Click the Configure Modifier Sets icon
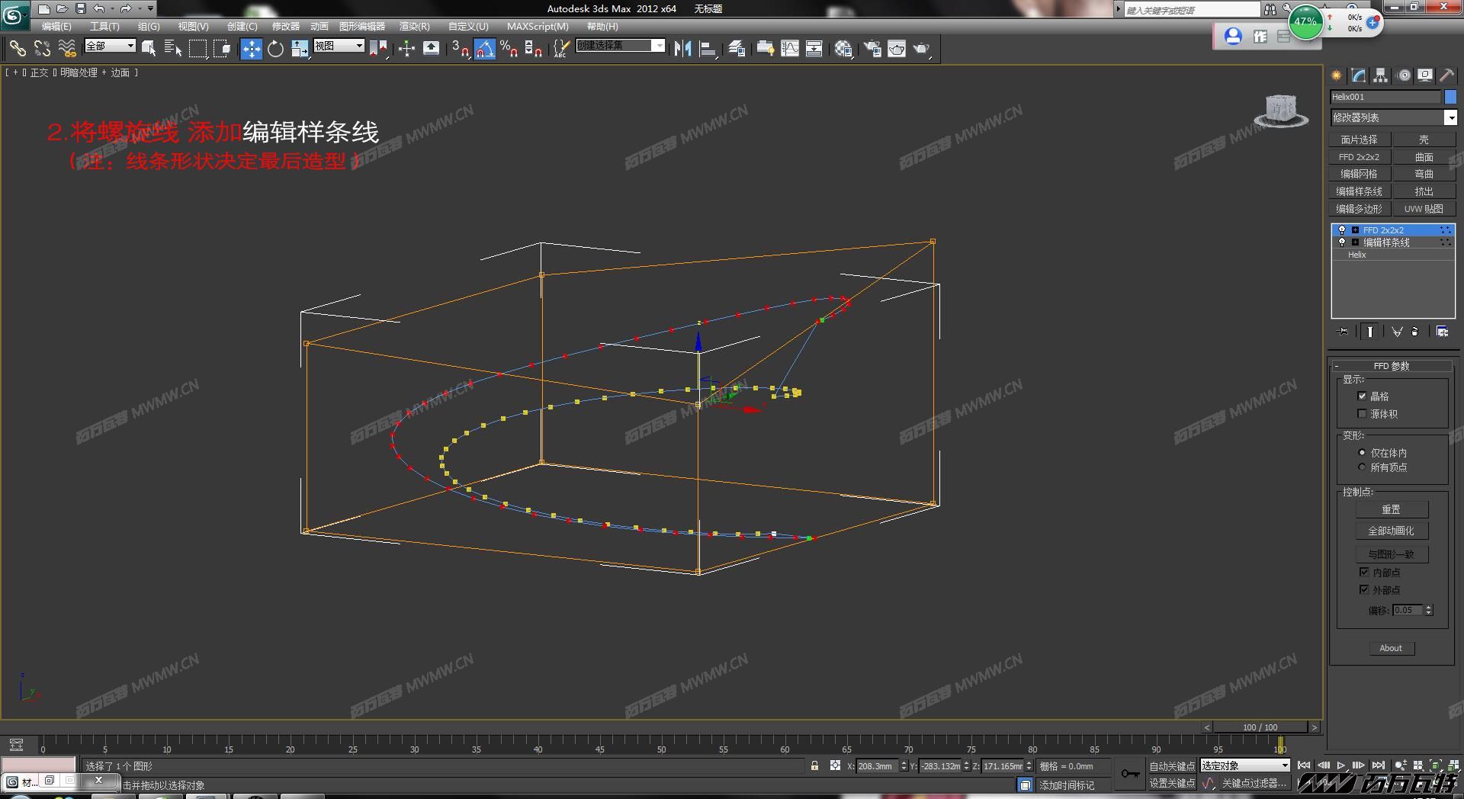1464x799 pixels. (x=1442, y=332)
